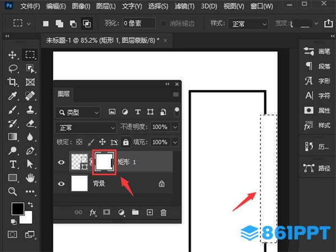Reset default foreground and background colors
This screenshot has width=336, height=252.
point(13,222)
